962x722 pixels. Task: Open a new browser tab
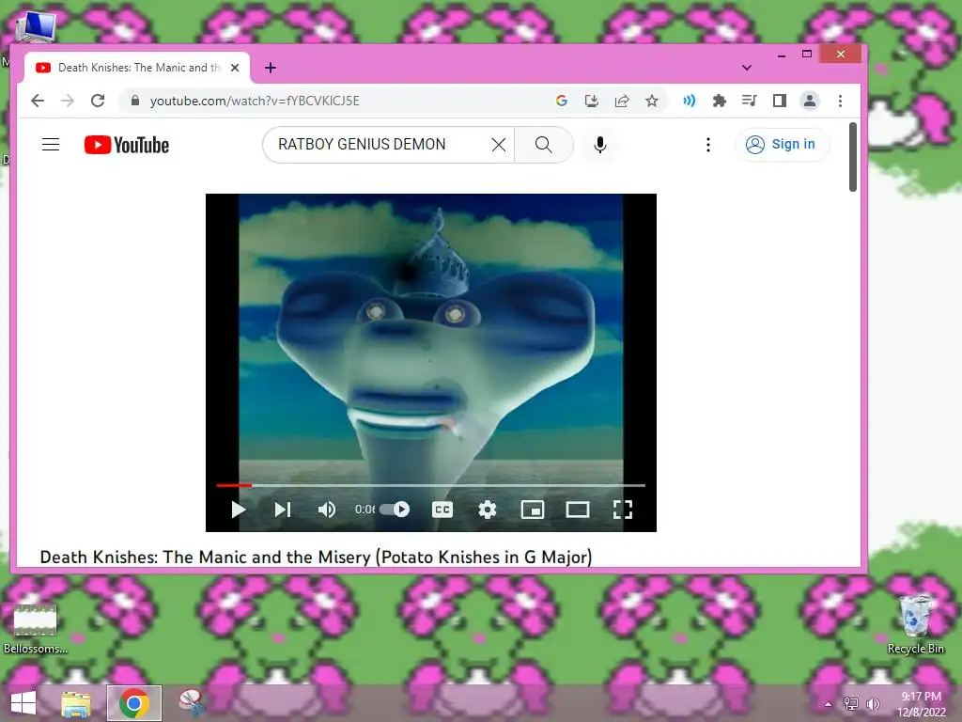click(271, 68)
